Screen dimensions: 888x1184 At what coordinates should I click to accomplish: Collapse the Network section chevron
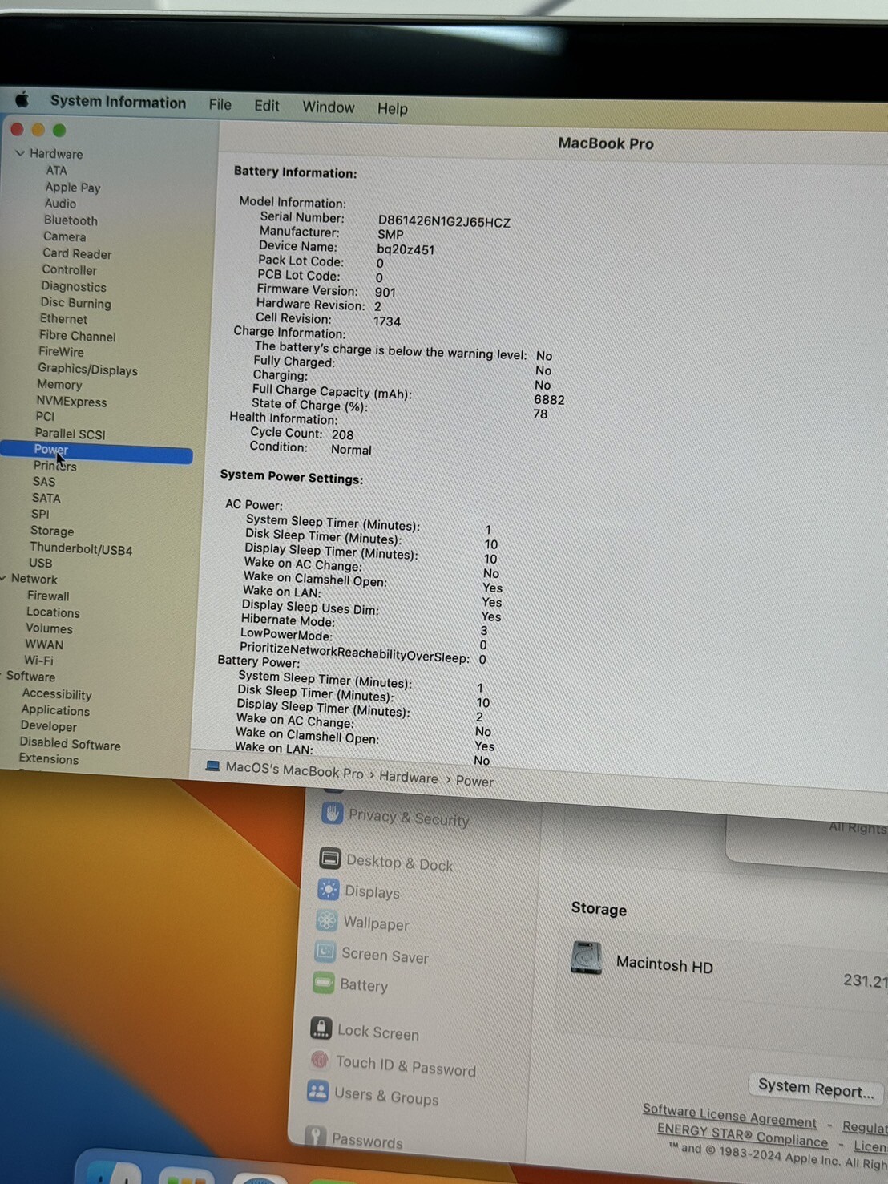point(4,578)
